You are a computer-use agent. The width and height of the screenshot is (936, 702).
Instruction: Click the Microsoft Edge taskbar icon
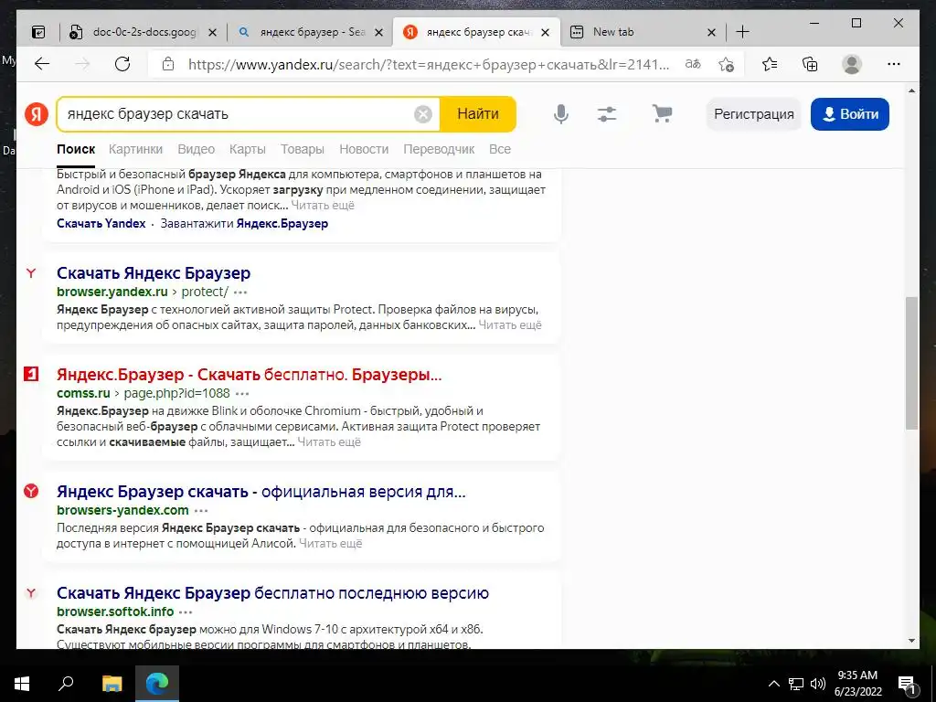click(157, 684)
